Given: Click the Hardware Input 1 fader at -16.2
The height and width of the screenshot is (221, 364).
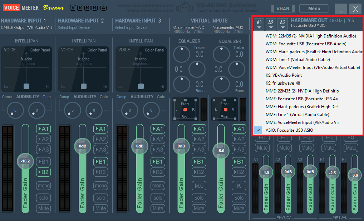Looking at the screenshot, I should click(x=25, y=161).
